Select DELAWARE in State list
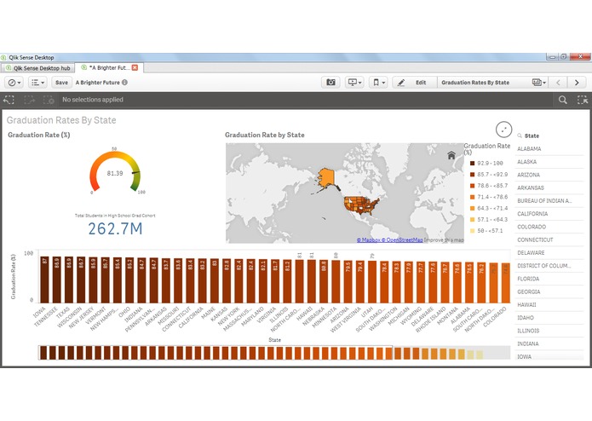592x421 pixels. [549, 252]
